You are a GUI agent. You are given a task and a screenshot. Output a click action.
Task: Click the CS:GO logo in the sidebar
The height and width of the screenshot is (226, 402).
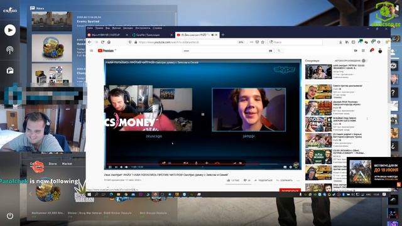pos(10,11)
